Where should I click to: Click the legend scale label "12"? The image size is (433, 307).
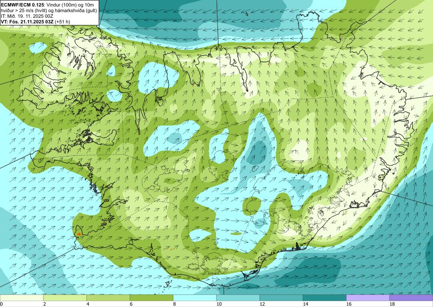tap(262, 304)
